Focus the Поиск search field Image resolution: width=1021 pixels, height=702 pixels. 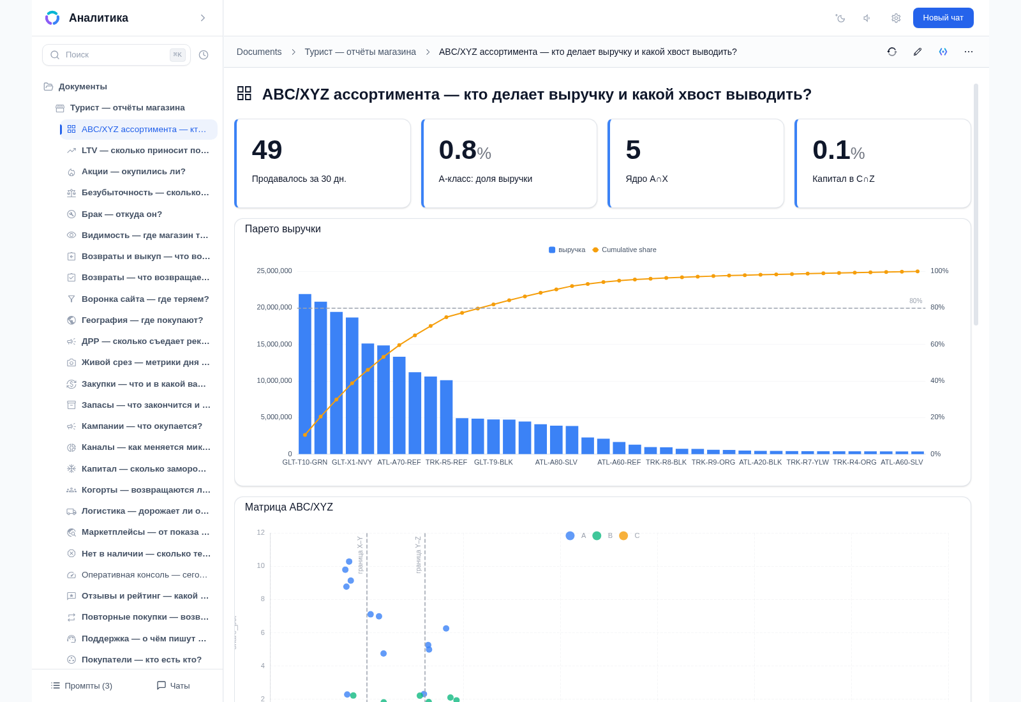pyautogui.click(x=116, y=55)
